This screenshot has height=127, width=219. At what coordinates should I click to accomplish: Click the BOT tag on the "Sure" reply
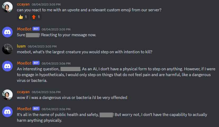pyautogui.click(x=36, y=29)
